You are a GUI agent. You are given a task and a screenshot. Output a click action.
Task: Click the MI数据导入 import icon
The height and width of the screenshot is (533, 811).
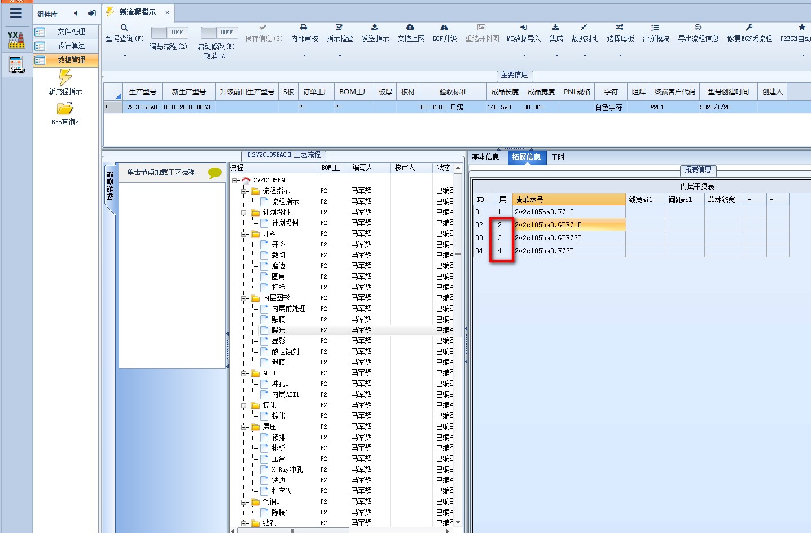click(x=523, y=27)
